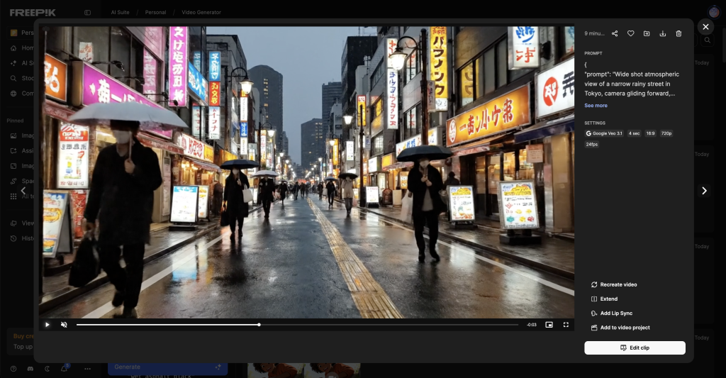726x378 pixels.
Task: Download the generated video
Action: coord(662,33)
